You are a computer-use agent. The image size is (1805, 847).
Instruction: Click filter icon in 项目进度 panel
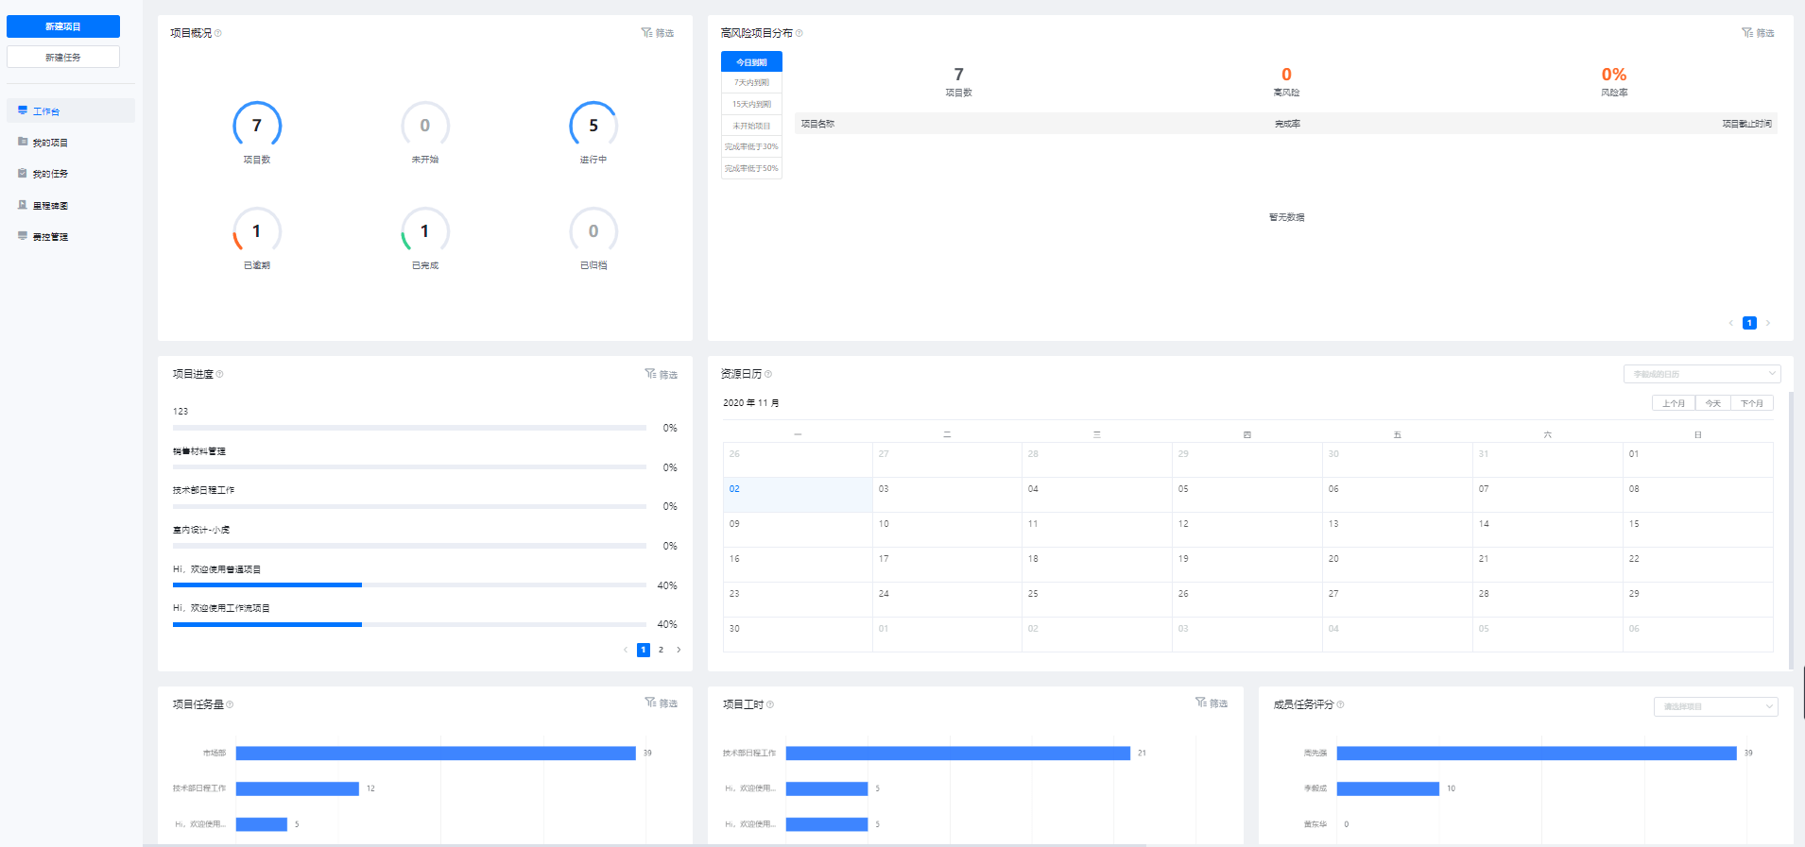coord(650,374)
